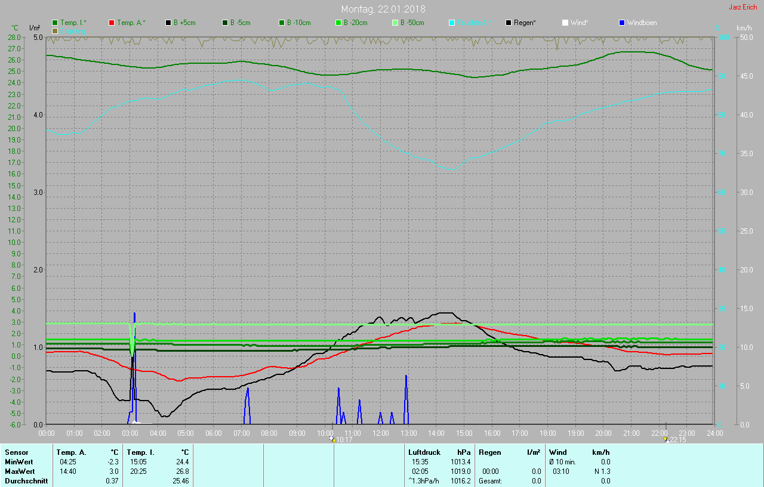
Task: Click the 10:17 marker below time axis
Action: click(x=342, y=440)
